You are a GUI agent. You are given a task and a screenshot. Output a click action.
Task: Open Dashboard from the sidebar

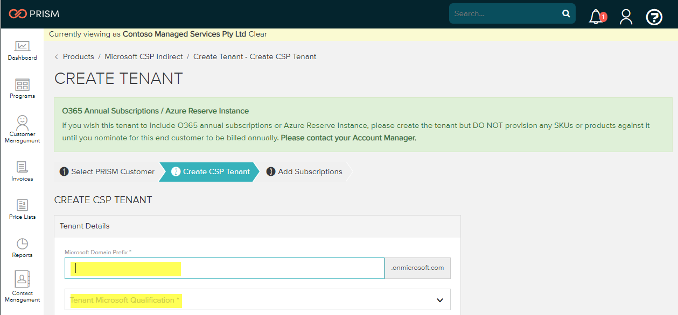click(x=22, y=51)
